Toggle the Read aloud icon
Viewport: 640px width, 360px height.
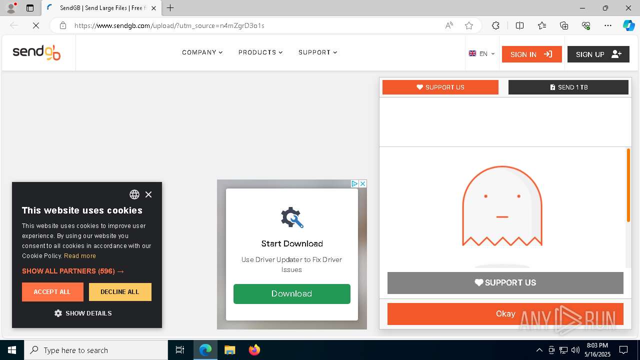point(449,25)
